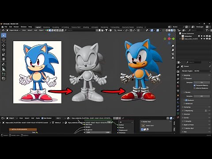Toggle Use Nodes checkbox in shader editor
212x159 pixels.
42,118
